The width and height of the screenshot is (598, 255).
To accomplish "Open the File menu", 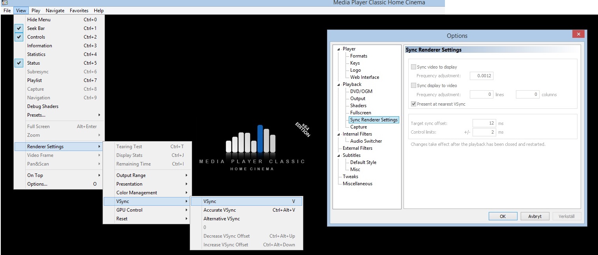I will click(7, 11).
